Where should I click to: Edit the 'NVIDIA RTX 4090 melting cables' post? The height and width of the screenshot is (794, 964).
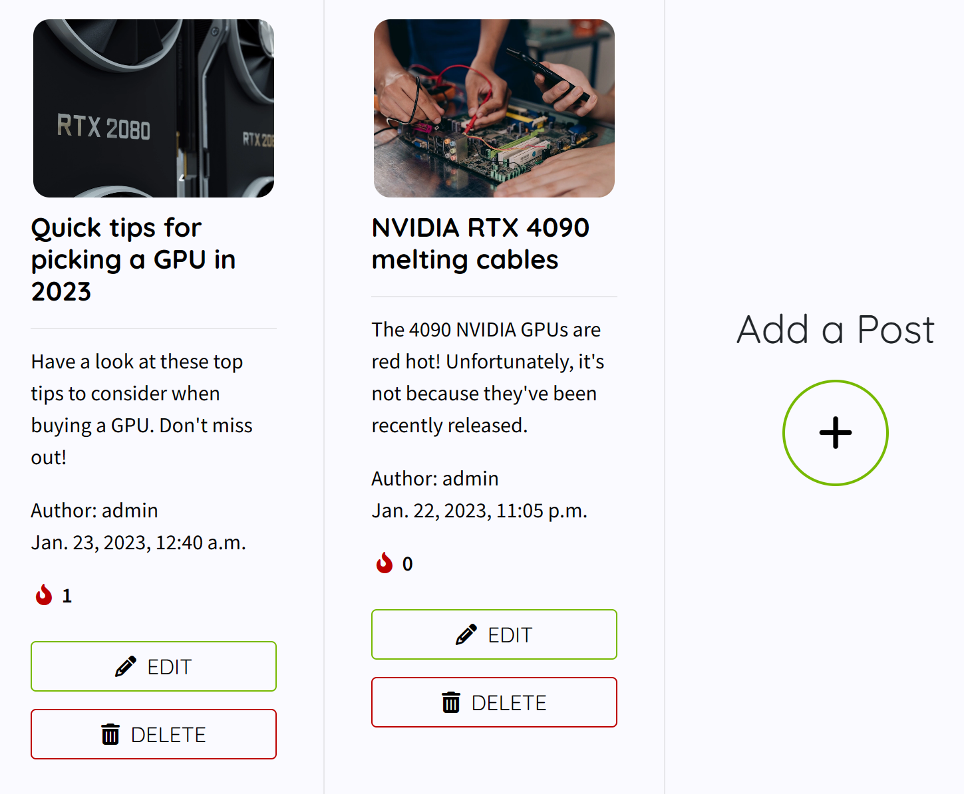[x=494, y=634]
